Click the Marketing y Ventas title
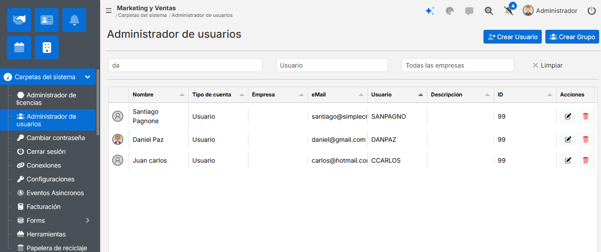This screenshot has width=601, height=252. (x=146, y=8)
